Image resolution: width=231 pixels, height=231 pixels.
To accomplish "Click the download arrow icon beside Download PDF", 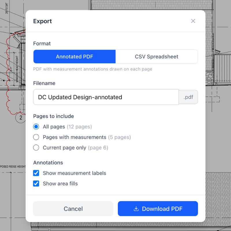I will point(136,209).
